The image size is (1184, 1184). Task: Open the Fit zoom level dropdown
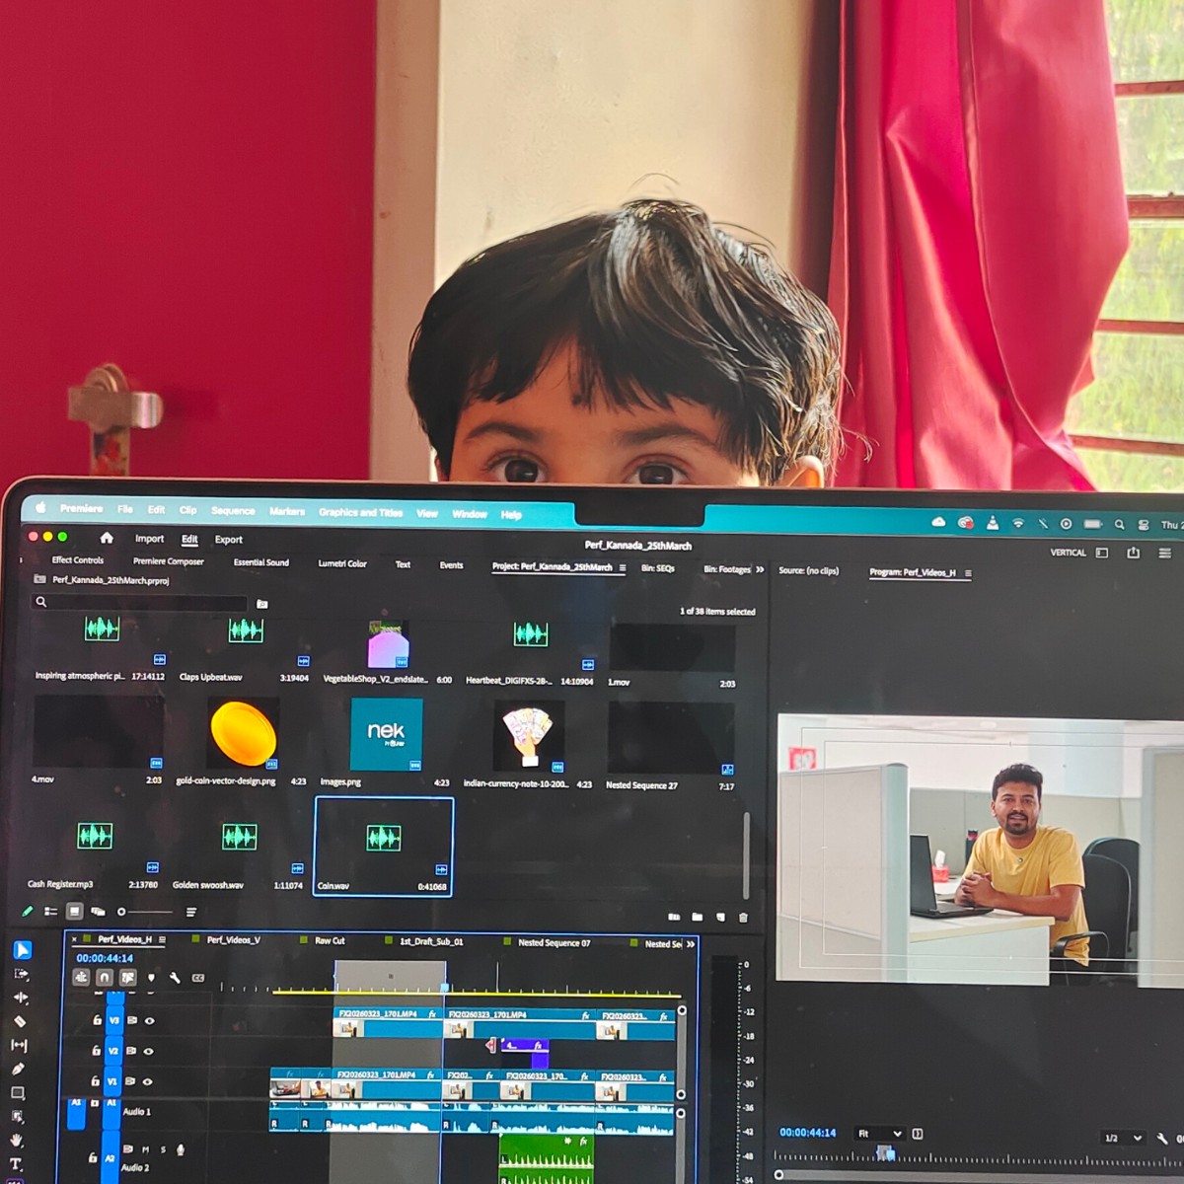879,1134
